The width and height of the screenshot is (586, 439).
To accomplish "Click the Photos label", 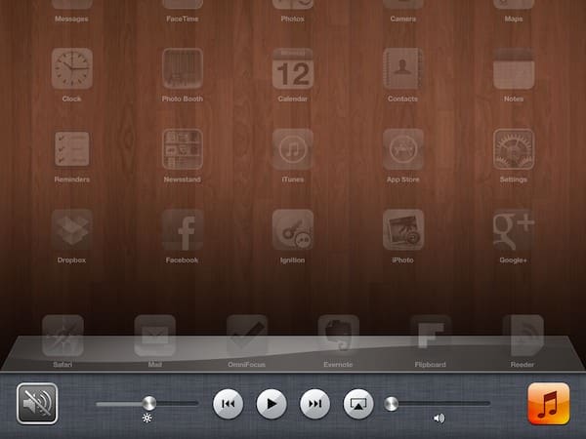I will [293, 19].
